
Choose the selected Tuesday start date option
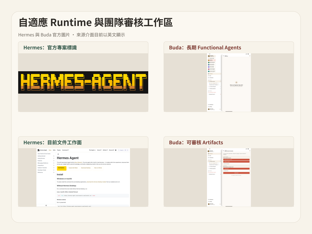236,169
